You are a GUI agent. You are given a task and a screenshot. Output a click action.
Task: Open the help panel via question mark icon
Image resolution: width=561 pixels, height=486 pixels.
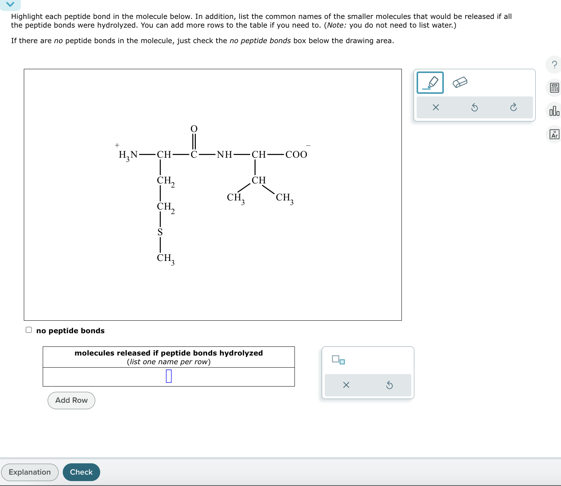tap(553, 65)
